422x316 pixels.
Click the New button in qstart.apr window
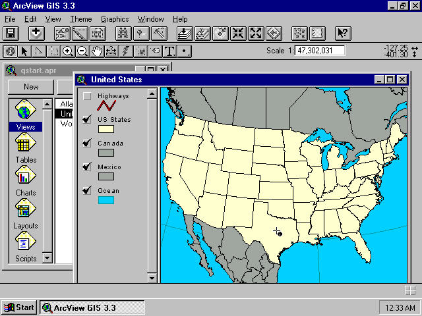[x=31, y=87]
